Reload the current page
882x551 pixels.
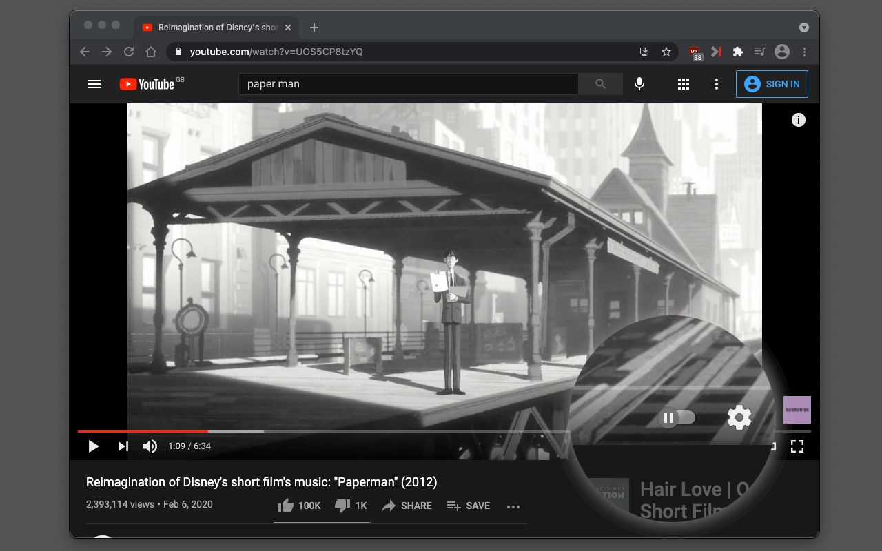click(129, 52)
